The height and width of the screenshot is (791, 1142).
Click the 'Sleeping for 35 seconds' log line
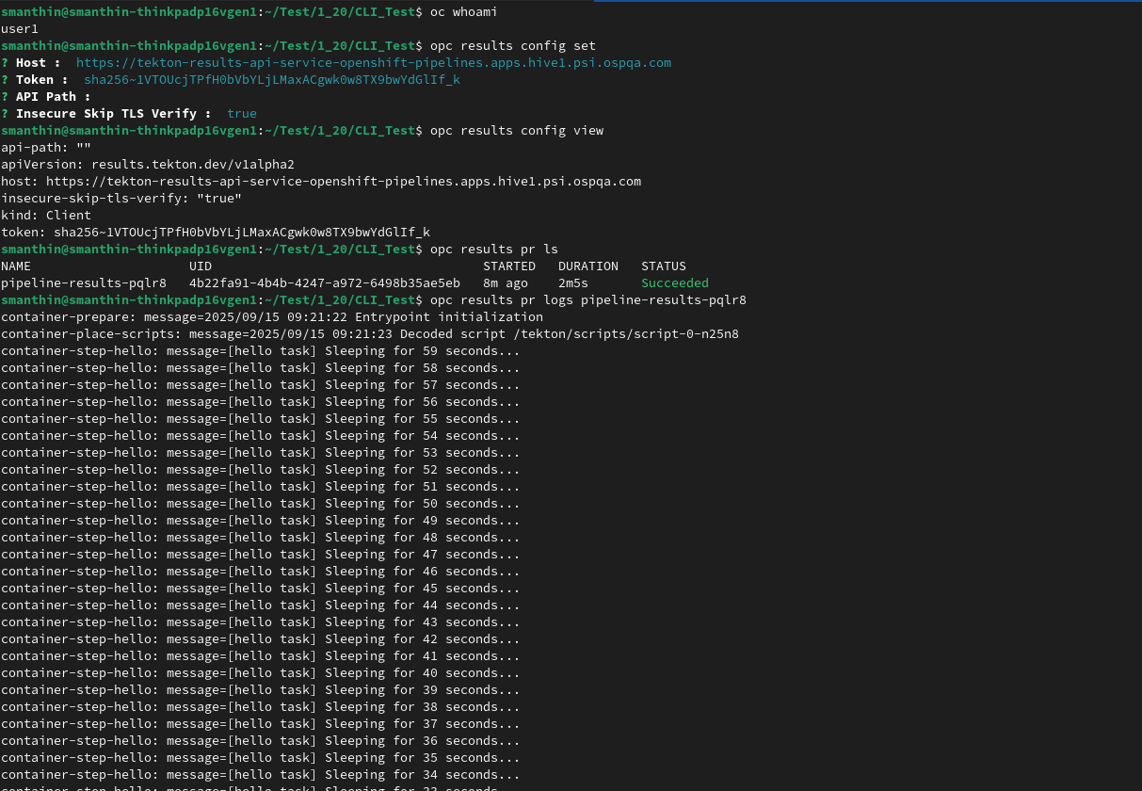click(x=261, y=758)
